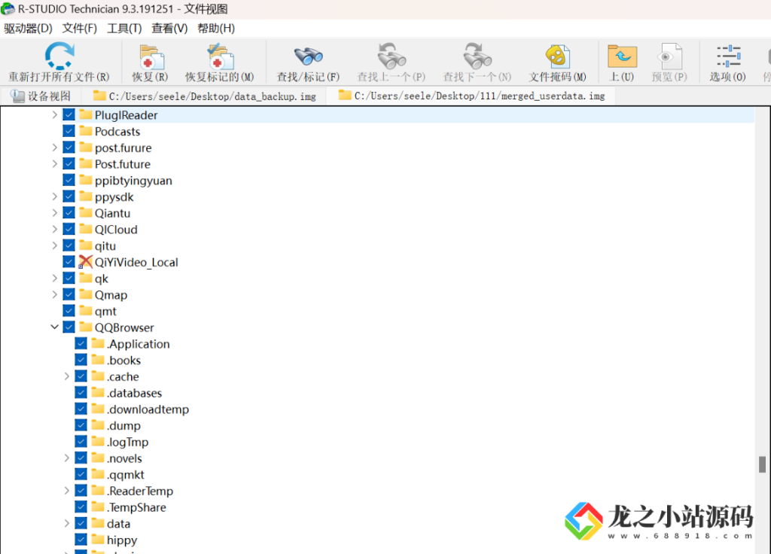This screenshot has width=771, height=554.
Task: Click the Recover Marked (恢复标记的) icon
Action: pyautogui.click(x=219, y=57)
